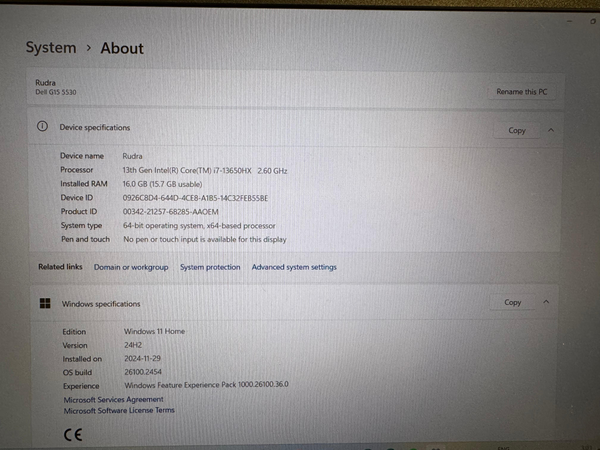Select the Device ID value 0926C8D4-644D
The width and height of the screenshot is (600, 450).
tap(195, 198)
